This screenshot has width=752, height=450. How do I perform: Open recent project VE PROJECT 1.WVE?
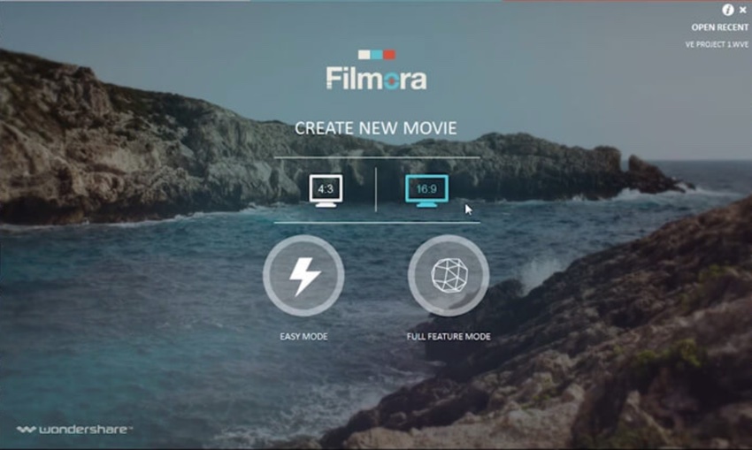(717, 44)
